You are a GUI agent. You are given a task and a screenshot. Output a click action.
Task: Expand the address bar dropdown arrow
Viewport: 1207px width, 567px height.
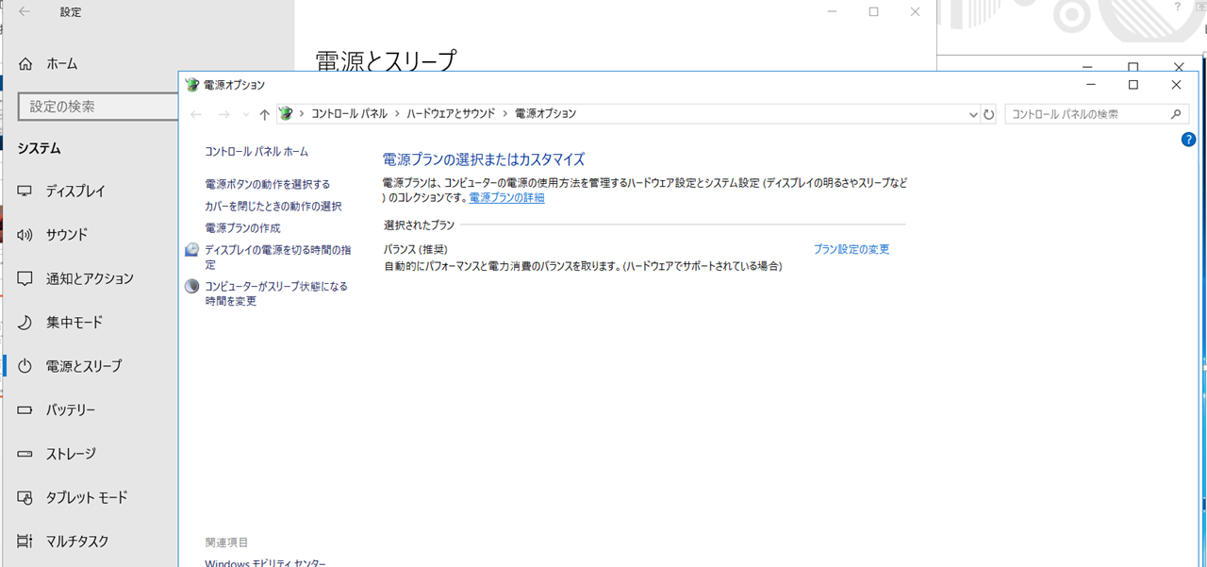coord(972,113)
